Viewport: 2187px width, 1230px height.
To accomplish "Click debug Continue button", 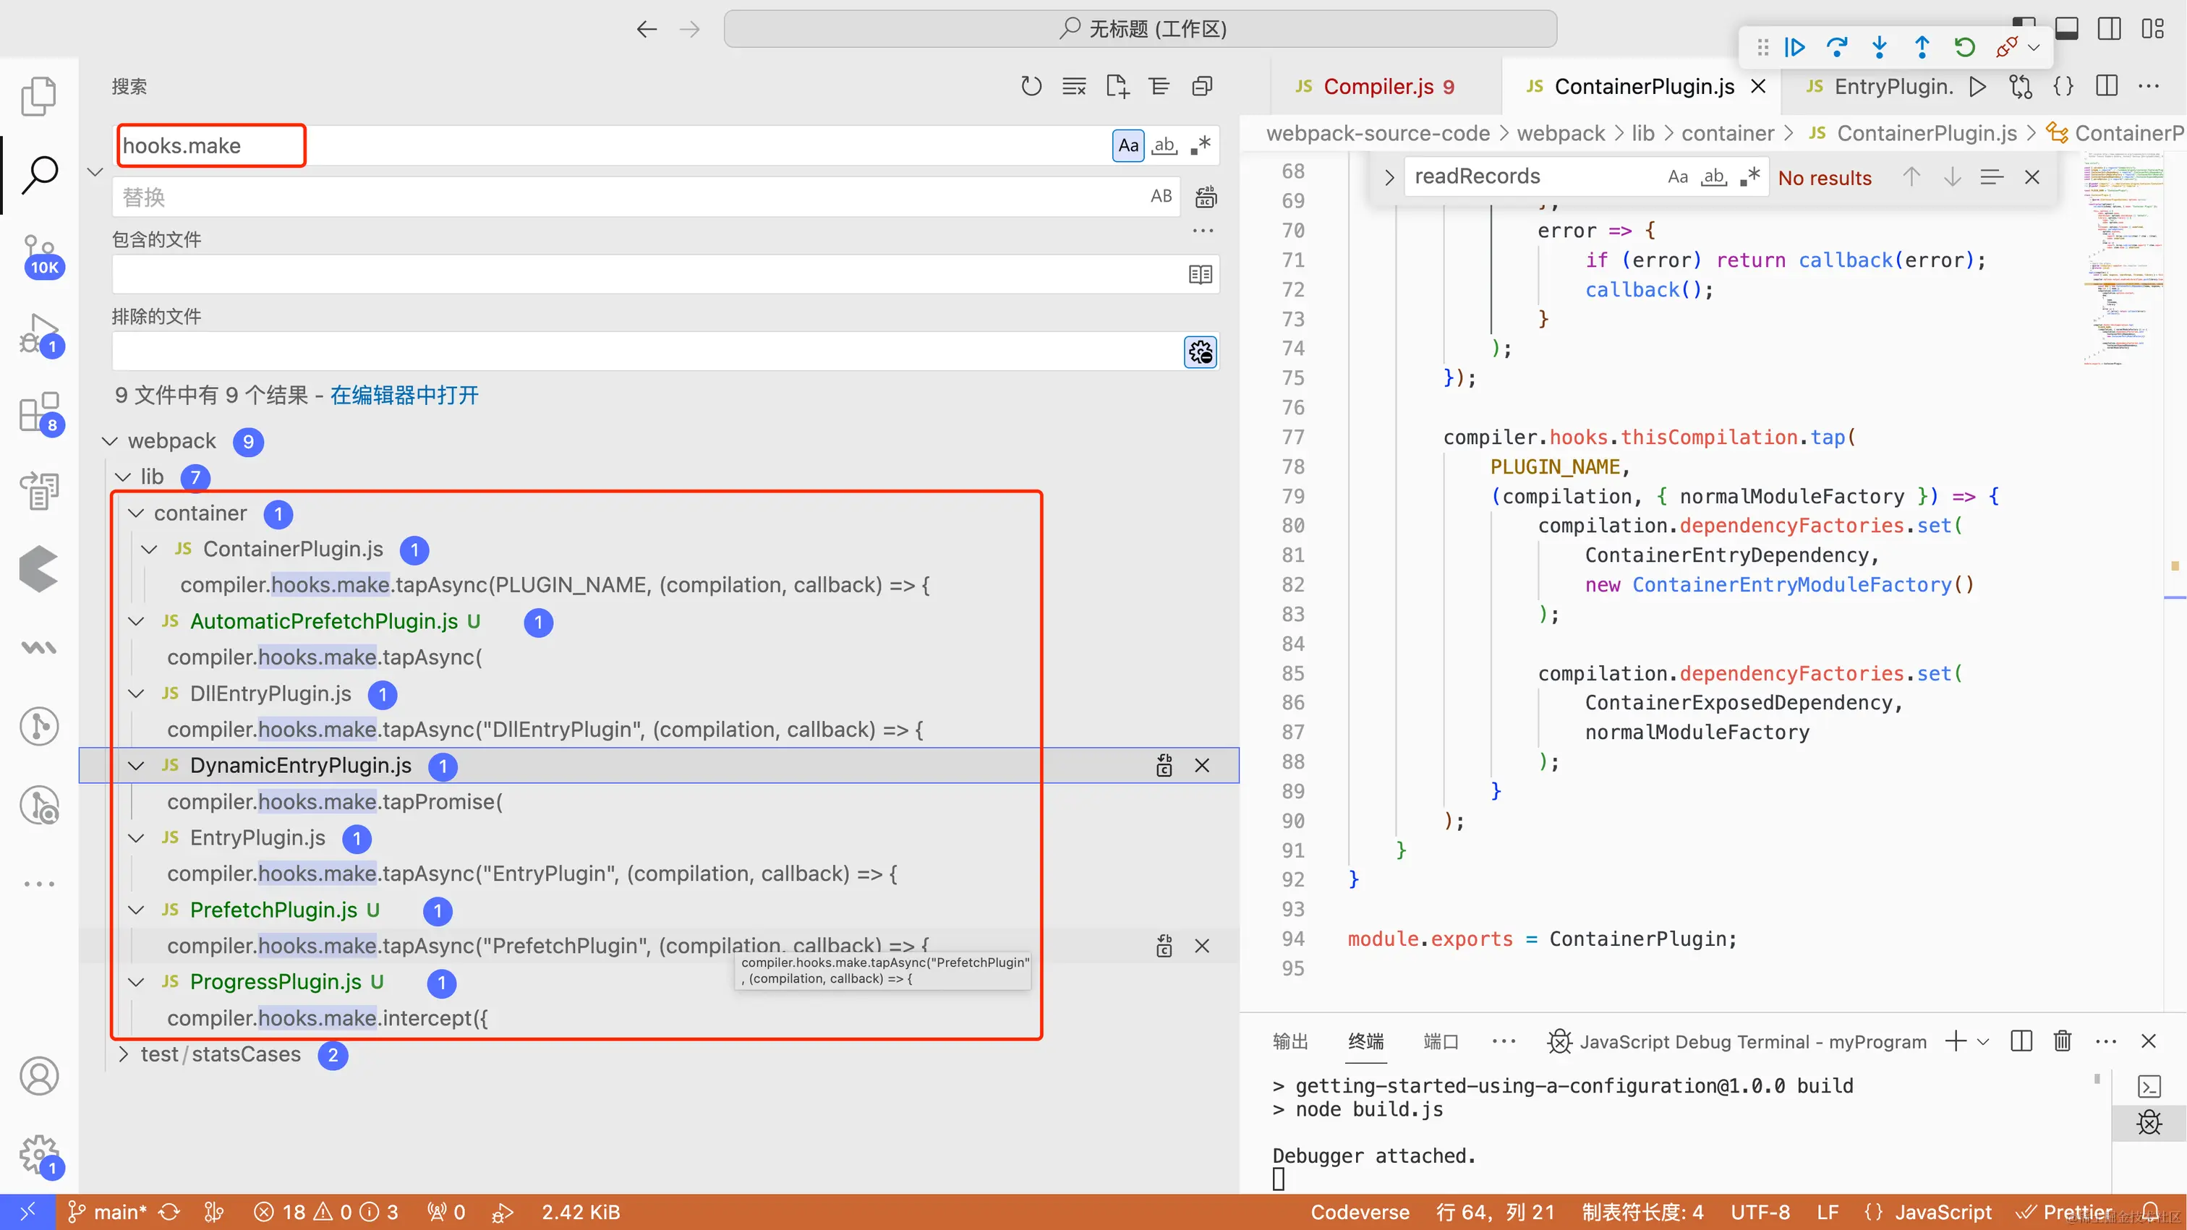I will pyautogui.click(x=1794, y=48).
